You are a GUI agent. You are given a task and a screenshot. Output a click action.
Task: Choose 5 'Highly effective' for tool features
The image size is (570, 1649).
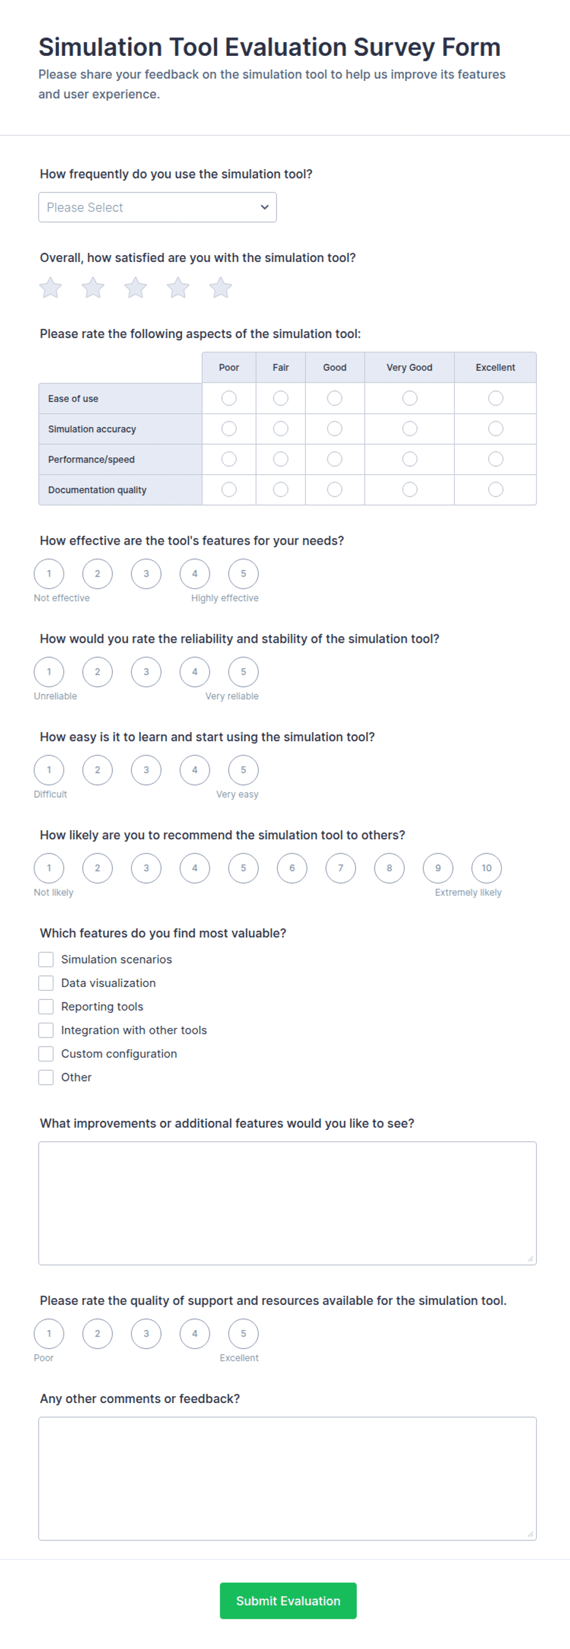(243, 574)
